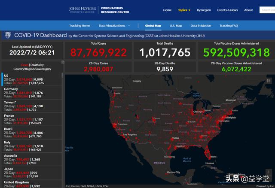Click the Powered by Esri attribution
Viewport: 275px width, 188px height.
pos(266,186)
